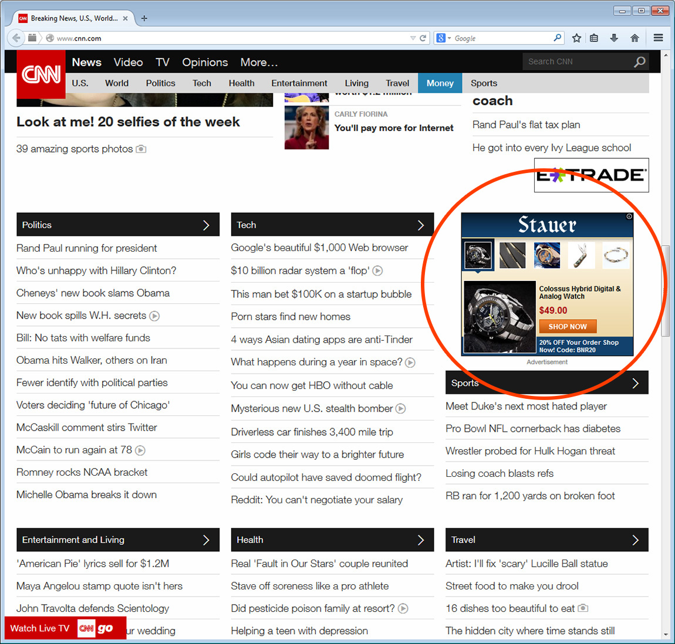The width and height of the screenshot is (675, 644).
Task: Close the Breaking News CNN tab
Action: tap(125, 18)
